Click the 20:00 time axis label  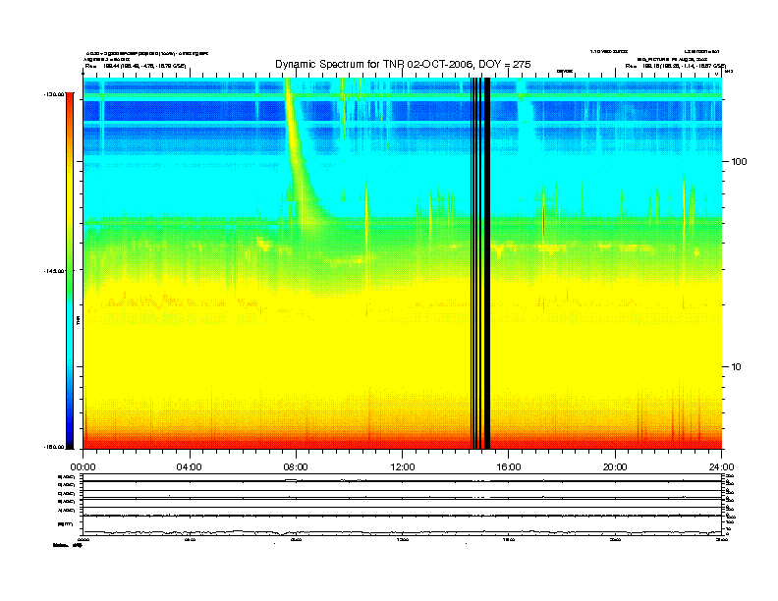(615, 467)
